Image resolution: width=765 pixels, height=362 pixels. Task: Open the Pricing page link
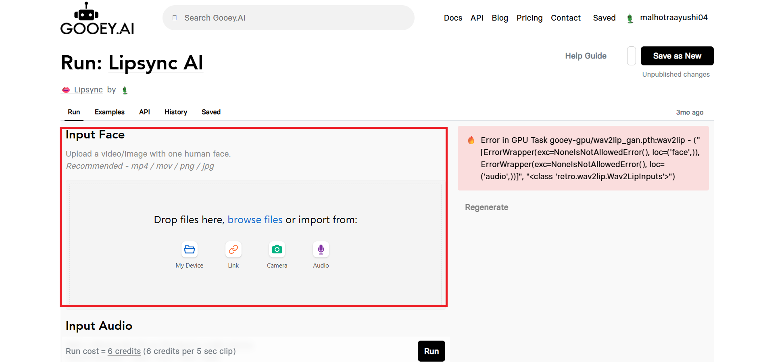coord(529,18)
